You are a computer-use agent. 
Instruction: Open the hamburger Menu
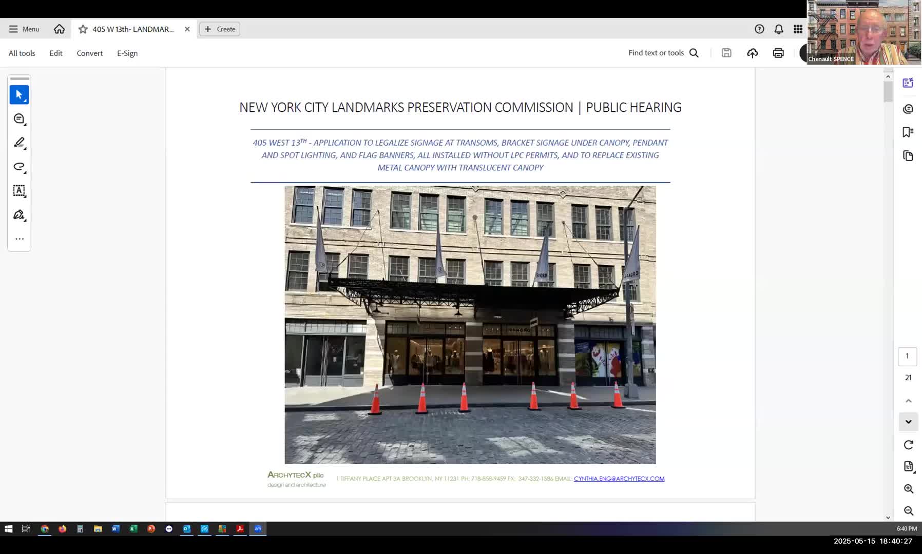[24, 29]
